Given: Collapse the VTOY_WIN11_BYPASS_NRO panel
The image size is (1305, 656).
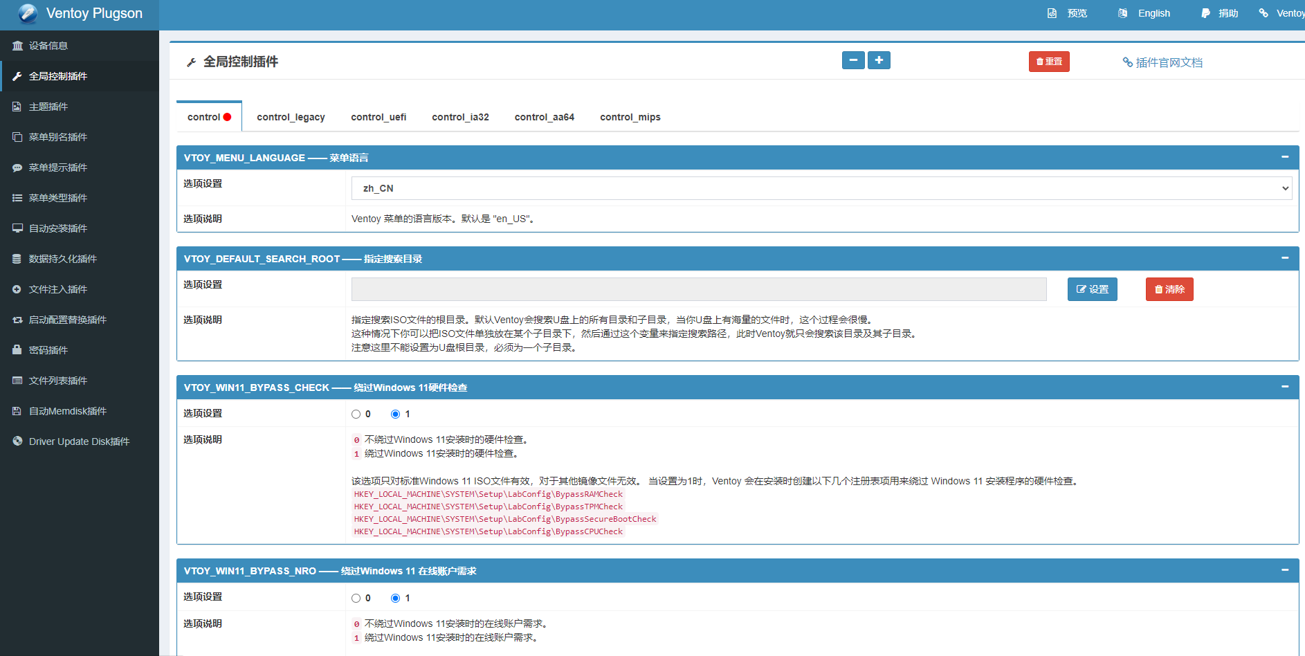Looking at the screenshot, I should tap(1285, 570).
